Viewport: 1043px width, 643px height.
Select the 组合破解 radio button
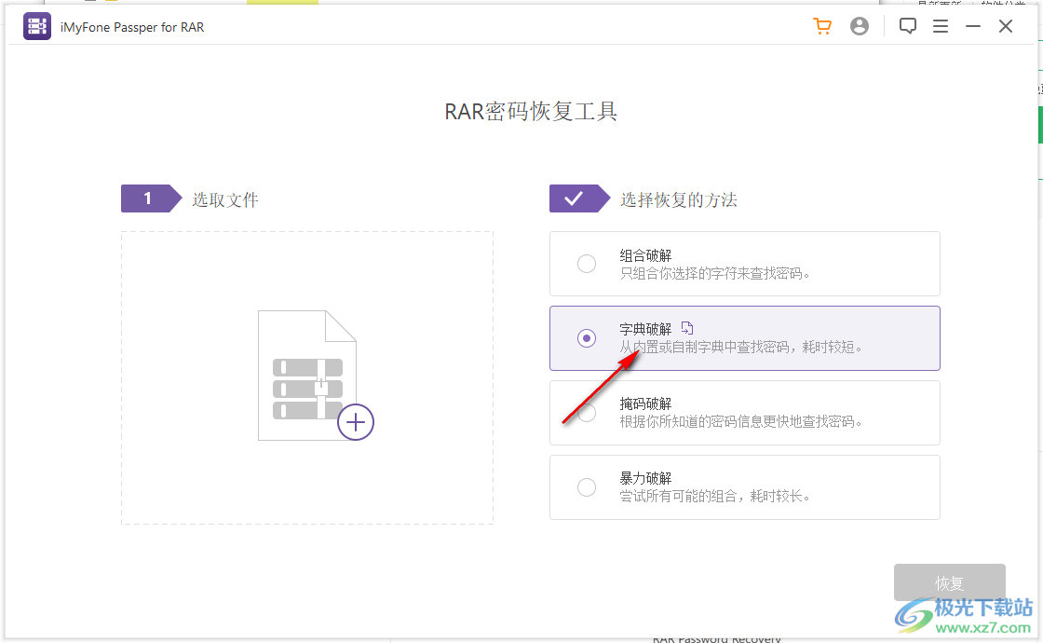click(587, 264)
